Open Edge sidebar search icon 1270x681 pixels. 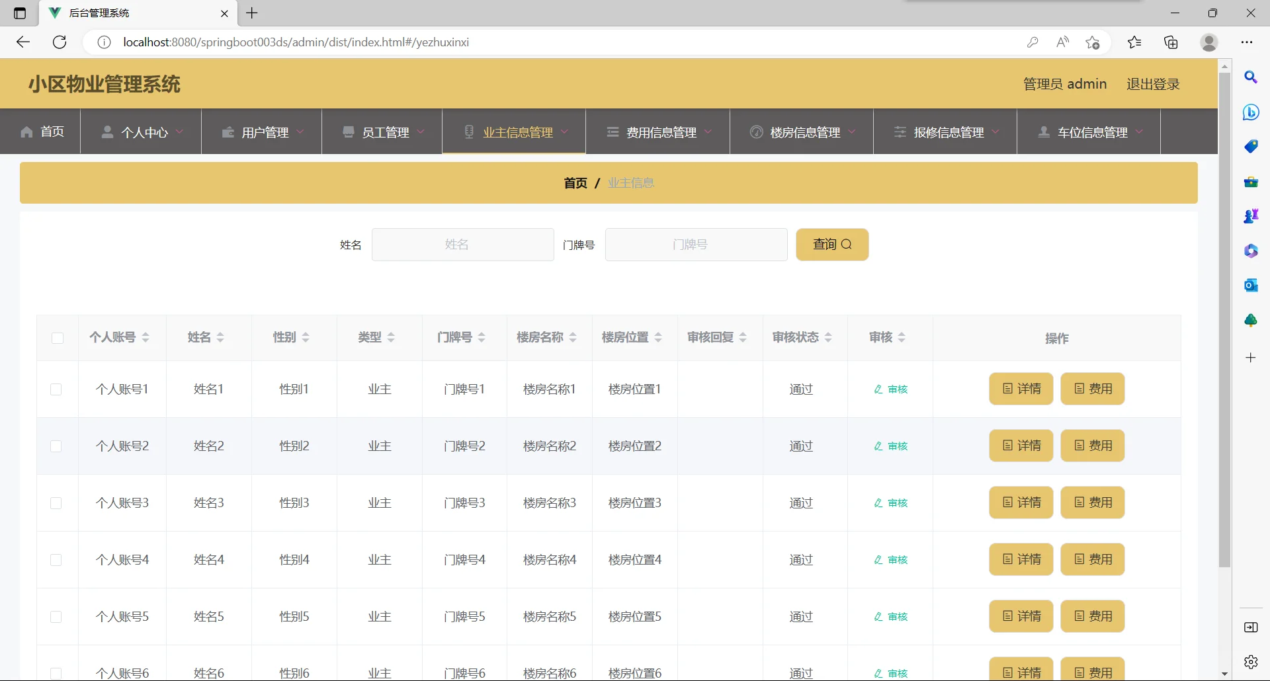[x=1251, y=77]
